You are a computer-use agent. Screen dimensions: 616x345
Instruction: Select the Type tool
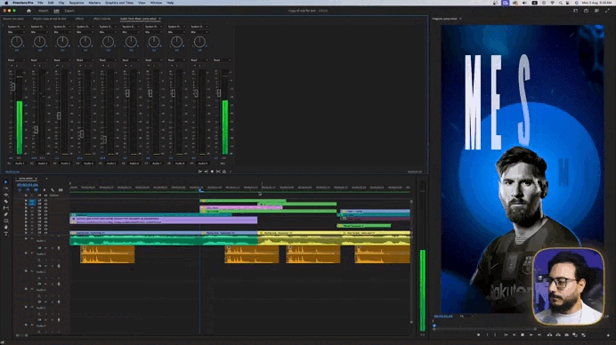point(6,234)
